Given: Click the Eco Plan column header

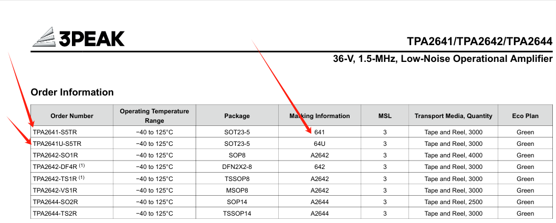Looking at the screenshot, I should (525, 115).
